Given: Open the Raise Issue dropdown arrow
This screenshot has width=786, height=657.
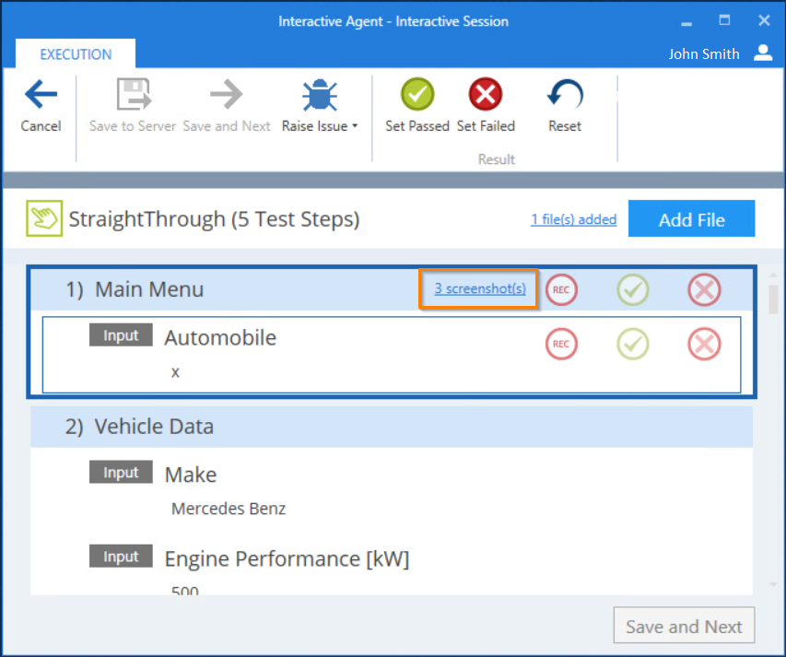Looking at the screenshot, I should point(356,127).
